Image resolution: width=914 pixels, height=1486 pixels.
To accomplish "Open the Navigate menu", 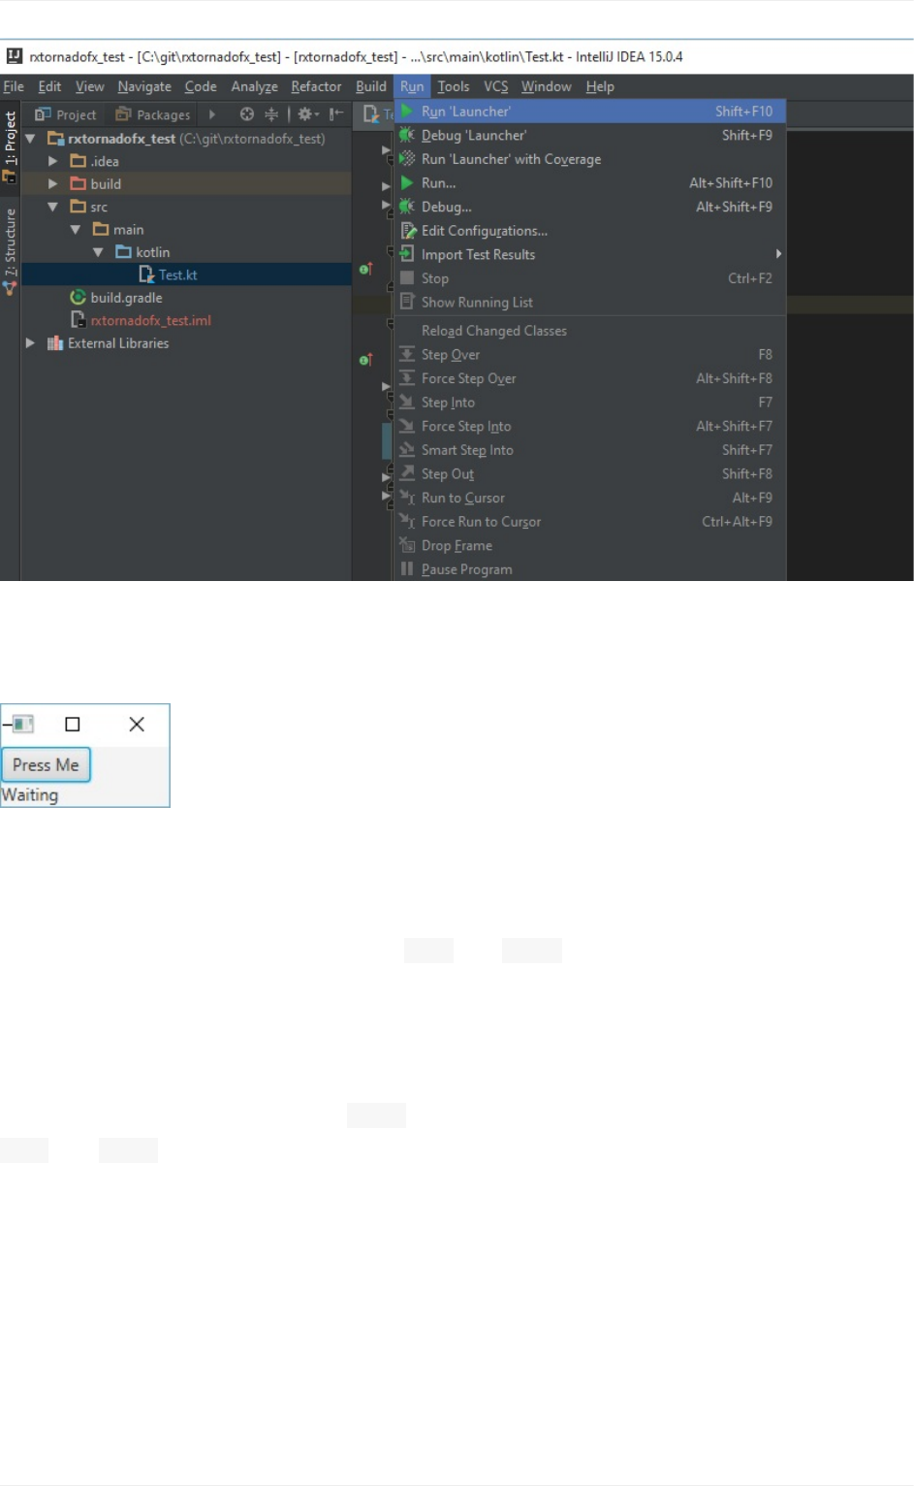I will pyautogui.click(x=144, y=86).
